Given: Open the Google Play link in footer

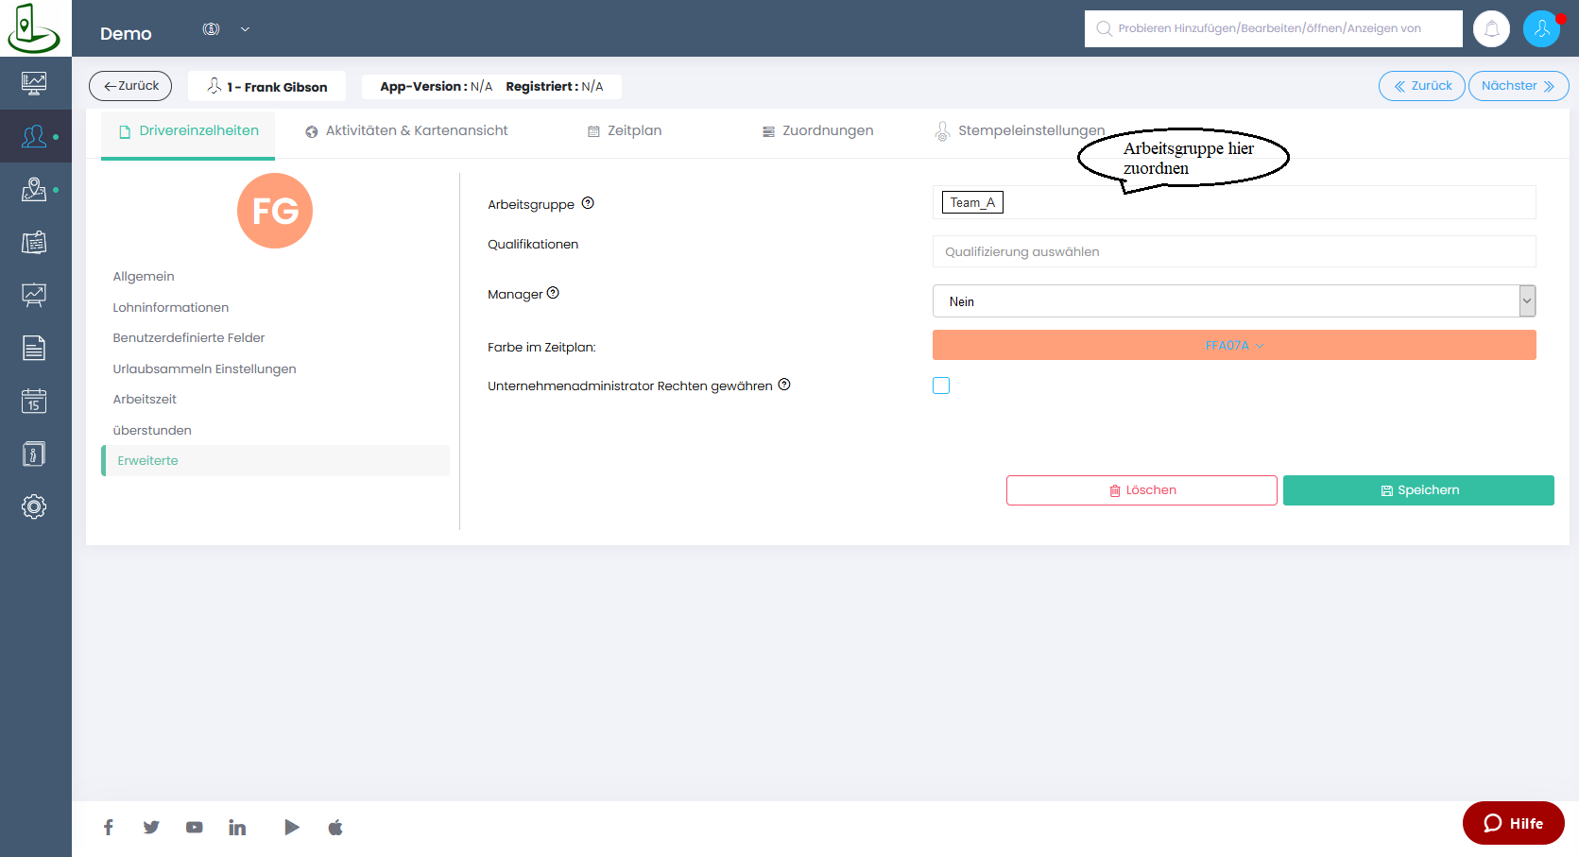Looking at the screenshot, I should [292, 828].
